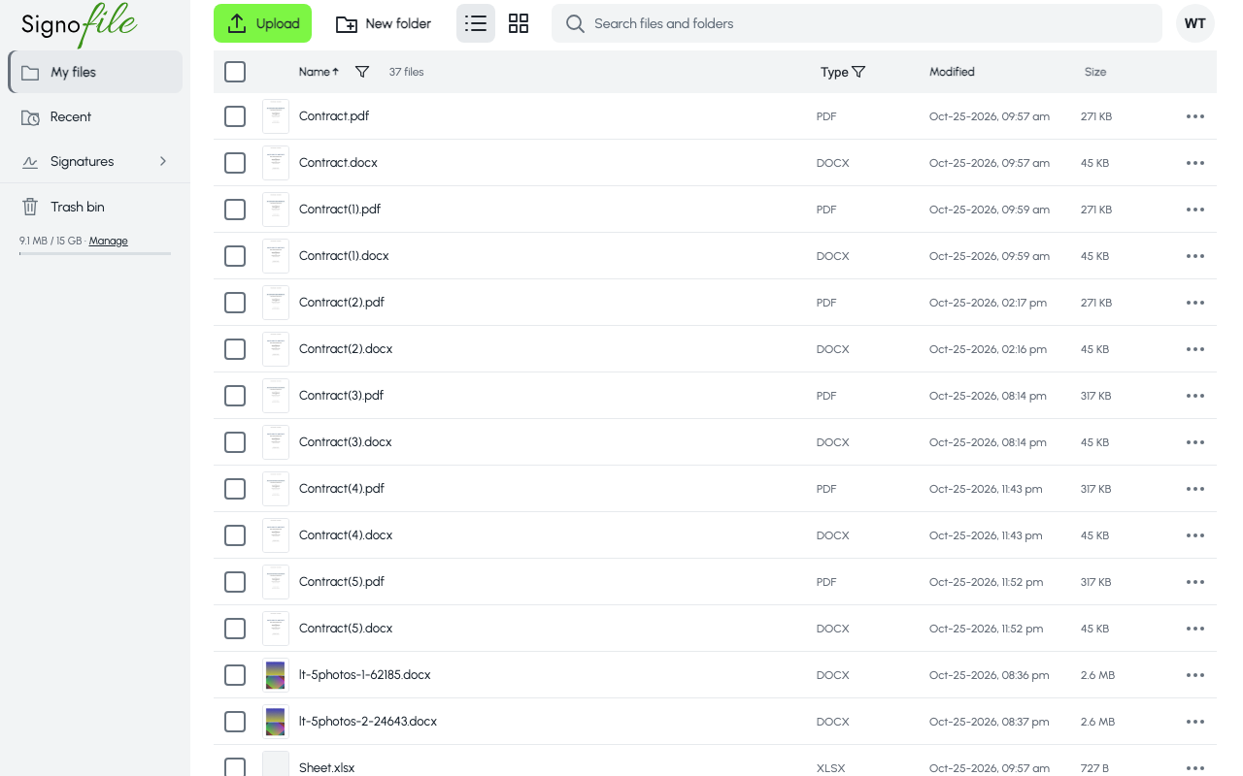Open the file named Contract(4).docx
The image size is (1243, 776).
[346, 535]
